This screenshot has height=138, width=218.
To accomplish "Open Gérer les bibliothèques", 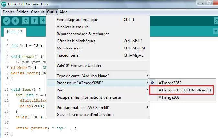I will (x=98, y=41).
